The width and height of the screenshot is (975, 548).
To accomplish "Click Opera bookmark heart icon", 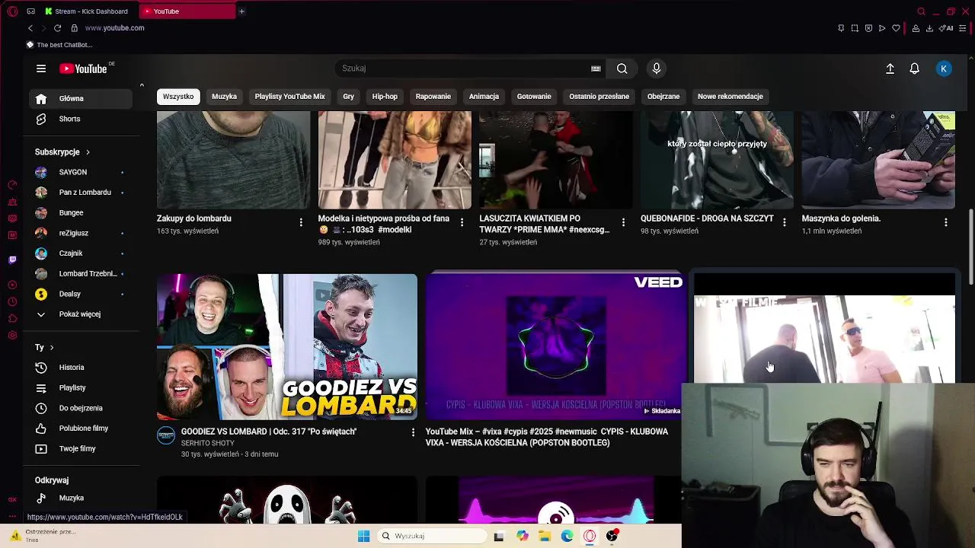I will [x=896, y=28].
